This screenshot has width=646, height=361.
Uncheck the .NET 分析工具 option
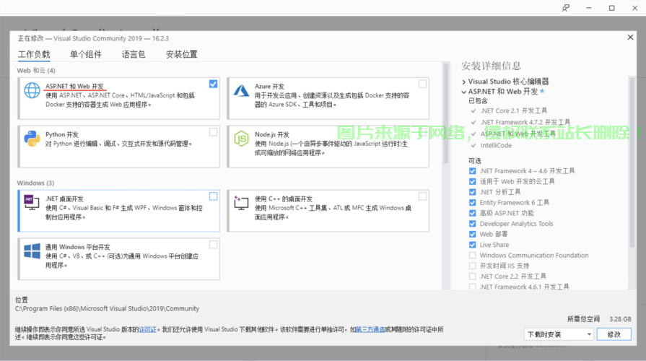pos(473,192)
